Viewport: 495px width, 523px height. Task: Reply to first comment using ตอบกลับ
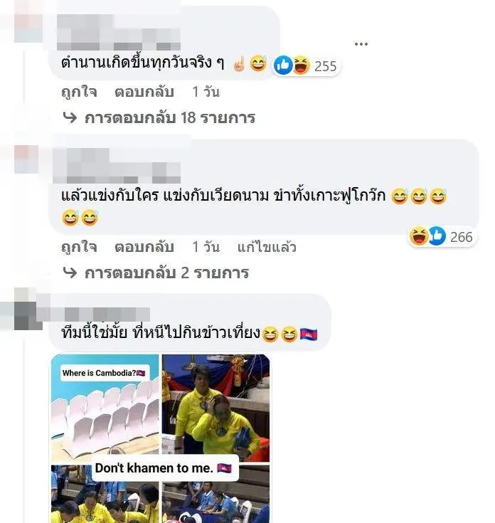[x=144, y=92]
